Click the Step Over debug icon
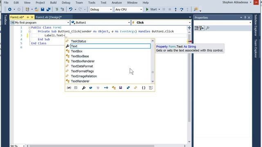This screenshot has width=262, height=147. click(x=182, y=9)
